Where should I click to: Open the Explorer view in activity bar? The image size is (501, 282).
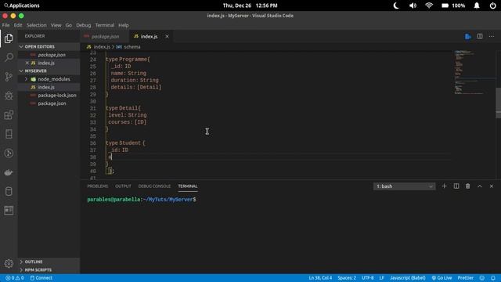pyautogui.click(x=9, y=38)
